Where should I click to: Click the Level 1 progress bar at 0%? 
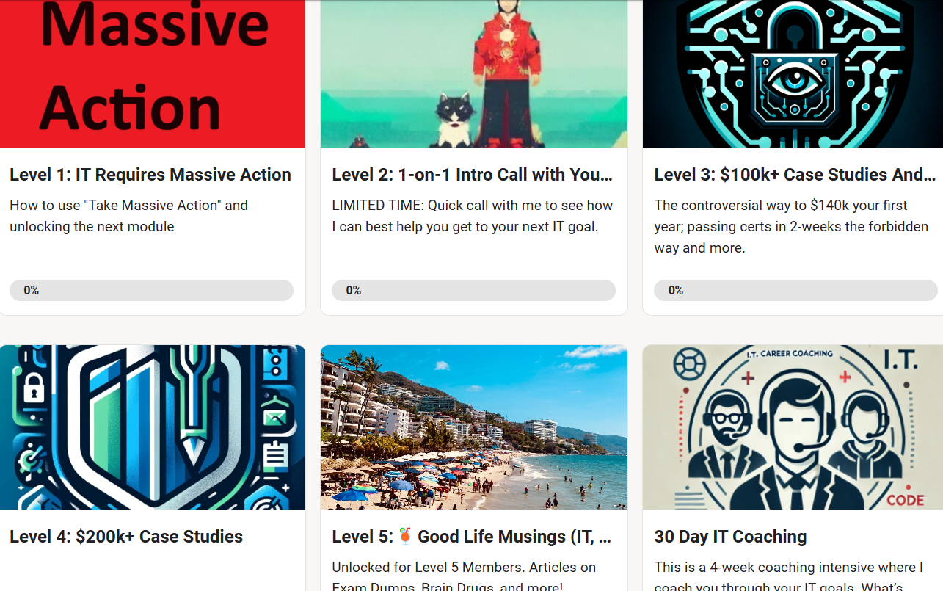click(151, 290)
